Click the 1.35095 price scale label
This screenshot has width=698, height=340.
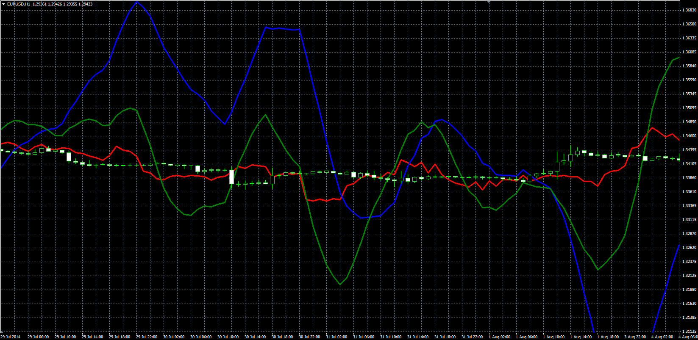tap(689, 108)
